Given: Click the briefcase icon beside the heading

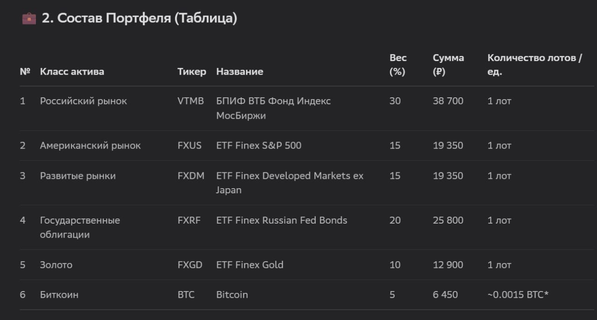Looking at the screenshot, I should [29, 19].
